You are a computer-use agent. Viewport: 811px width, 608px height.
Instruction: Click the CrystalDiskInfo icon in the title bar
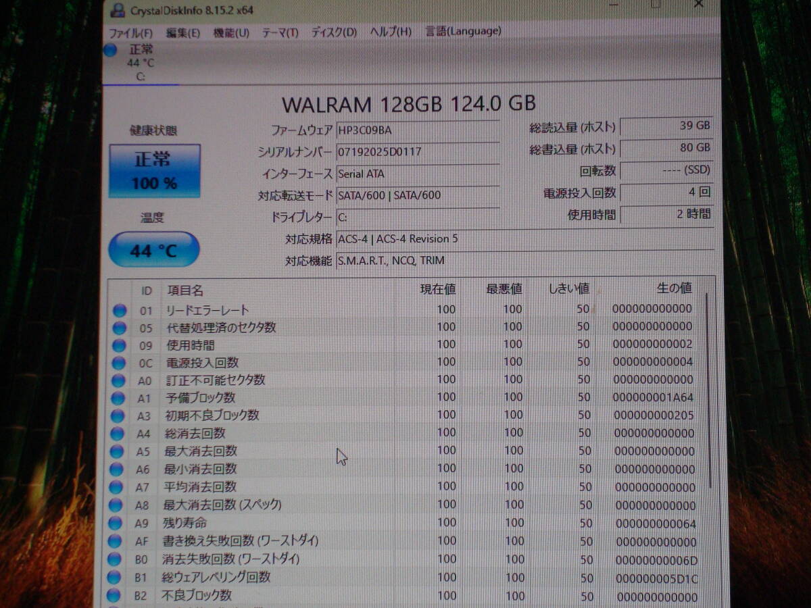119,9
